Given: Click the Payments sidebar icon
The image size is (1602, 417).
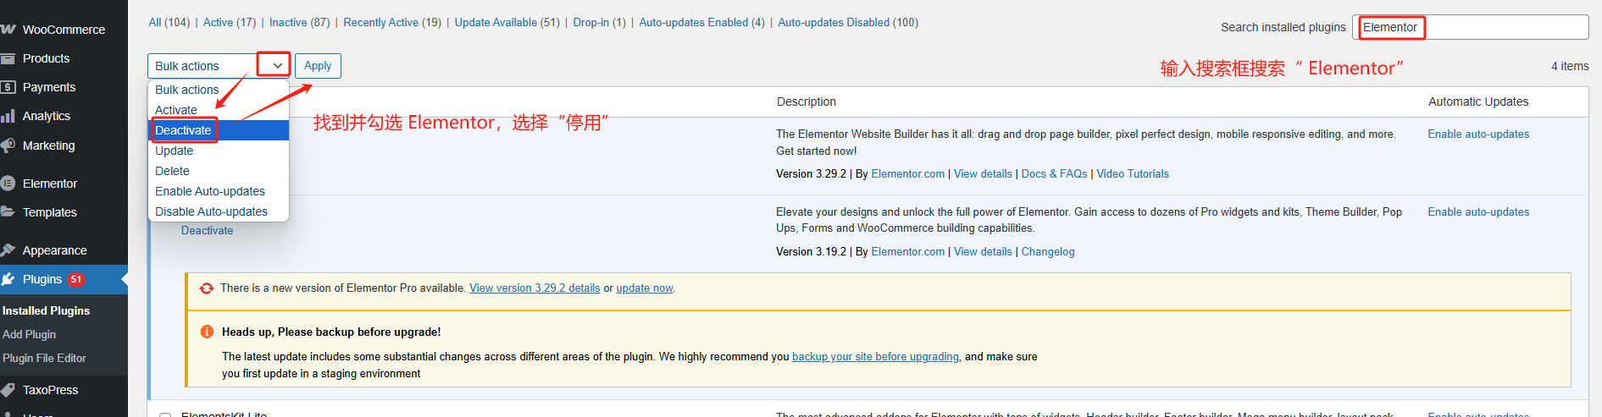Looking at the screenshot, I should coord(8,87).
